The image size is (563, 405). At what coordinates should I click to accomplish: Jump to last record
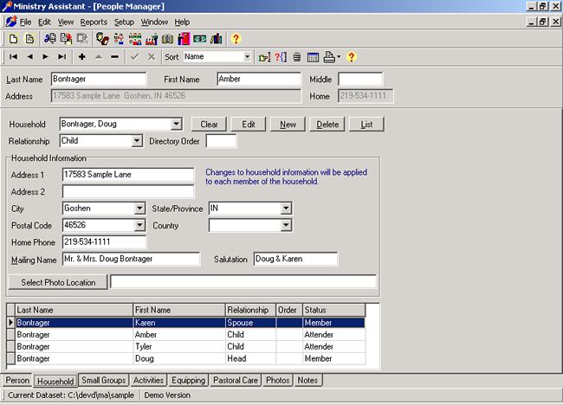click(62, 56)
